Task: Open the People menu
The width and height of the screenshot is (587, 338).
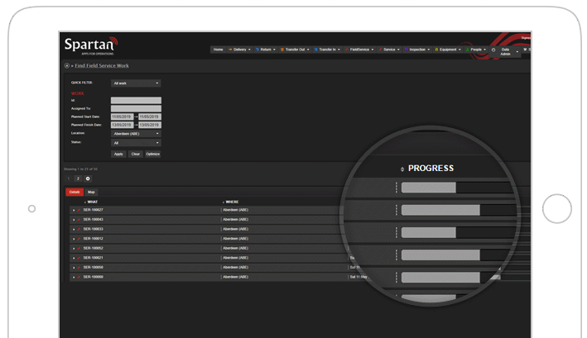Action: point(476,50)
